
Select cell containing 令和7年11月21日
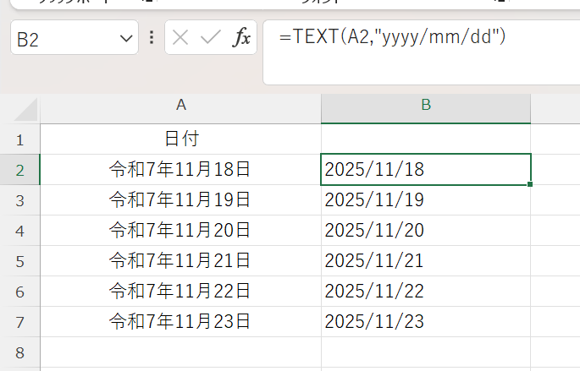coord(180,260)
